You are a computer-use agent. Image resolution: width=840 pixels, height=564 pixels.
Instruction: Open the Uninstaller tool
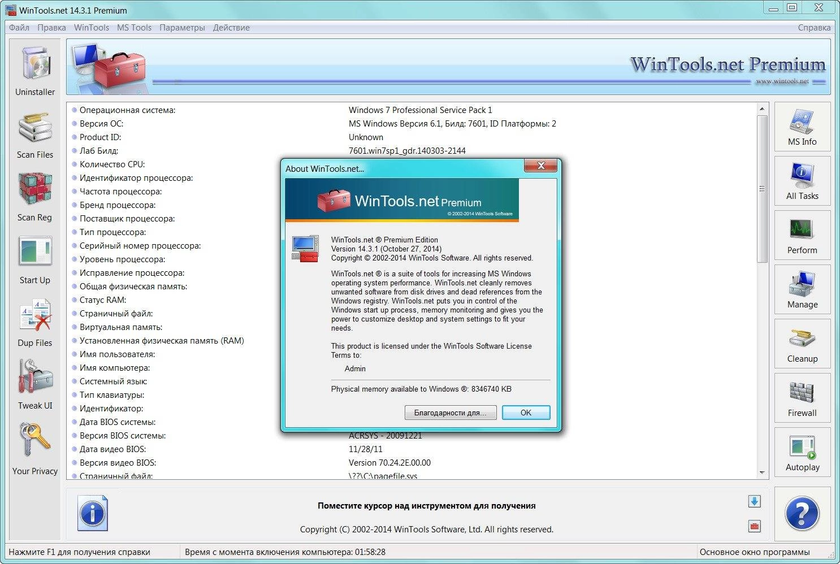35,71
